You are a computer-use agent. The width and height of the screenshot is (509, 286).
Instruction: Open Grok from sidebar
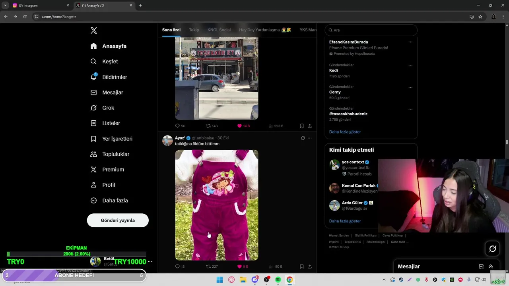coord(102,108)
